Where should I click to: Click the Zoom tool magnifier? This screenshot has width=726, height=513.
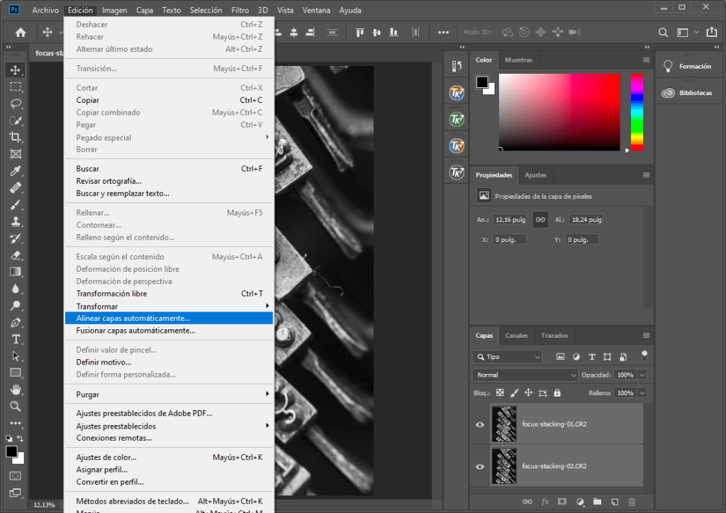pos(15,406)
